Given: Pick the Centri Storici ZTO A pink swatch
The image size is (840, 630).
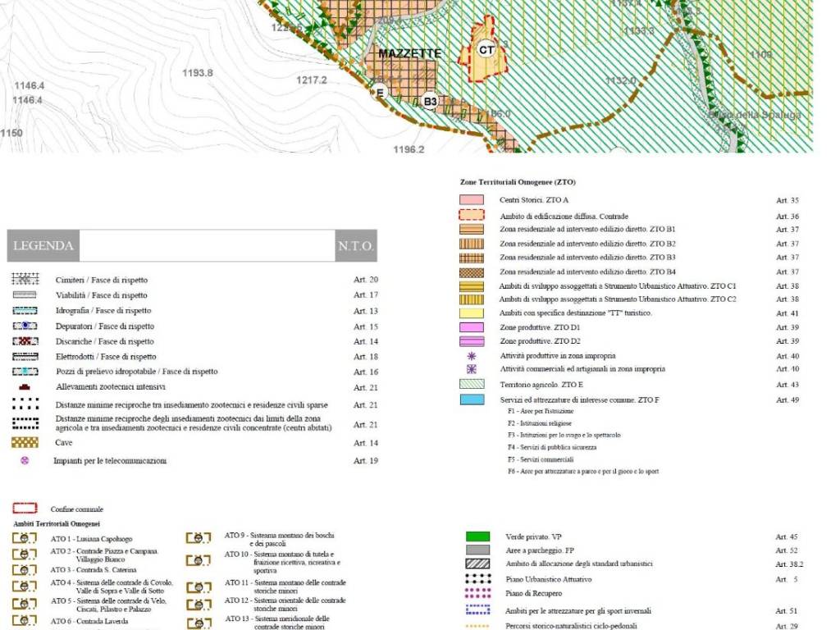Looking at the screenshot, I should (472, 200).
